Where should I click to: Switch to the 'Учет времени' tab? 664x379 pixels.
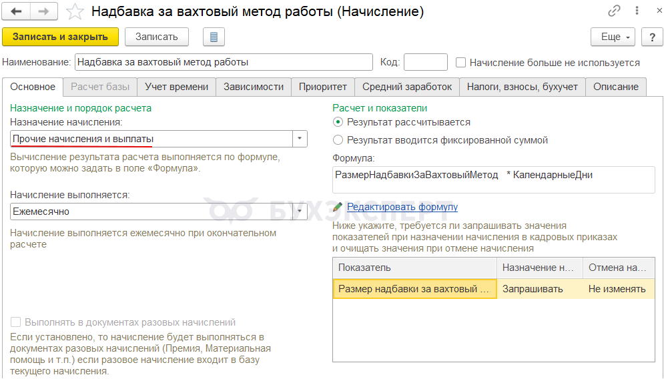point(177,87)
